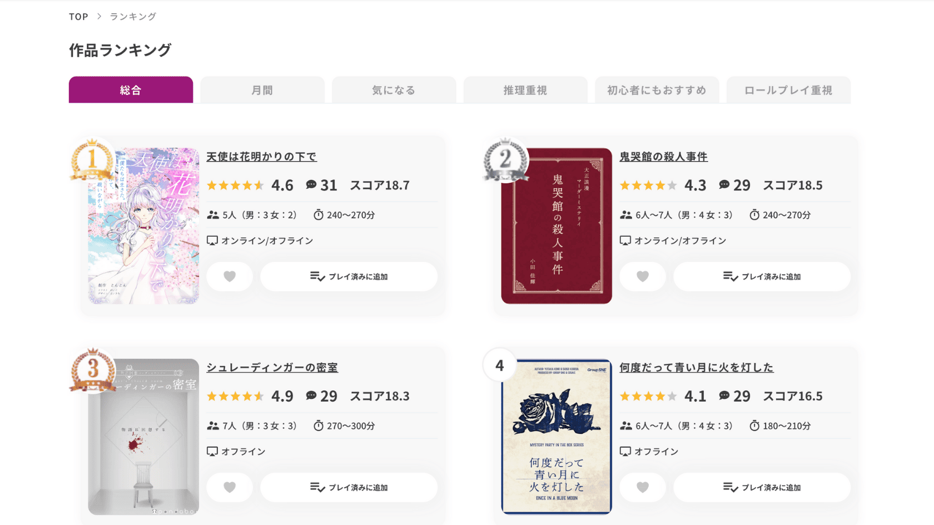
Task: Open the 総合 ranking tab
Action: coord(131,90)
